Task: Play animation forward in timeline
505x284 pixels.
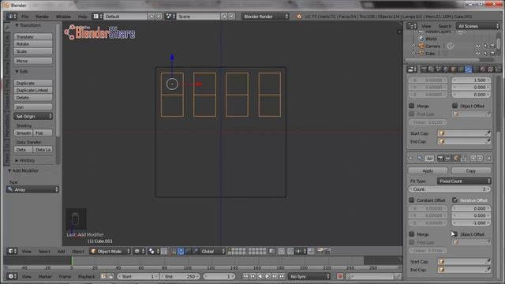Action: tap(267, 276)
